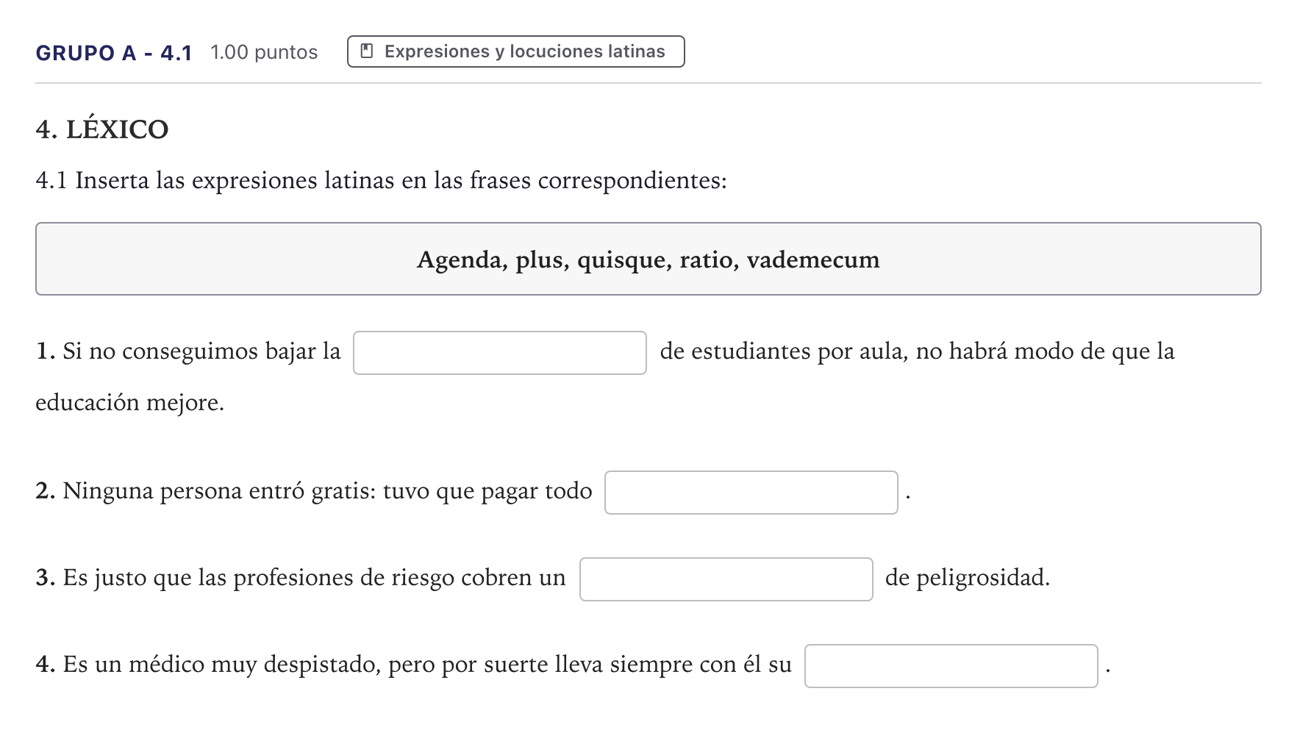Click the "GRUPO A - 4.1" heading
The width and height of the screenshot is (1297, 744).
click(114, 53)
